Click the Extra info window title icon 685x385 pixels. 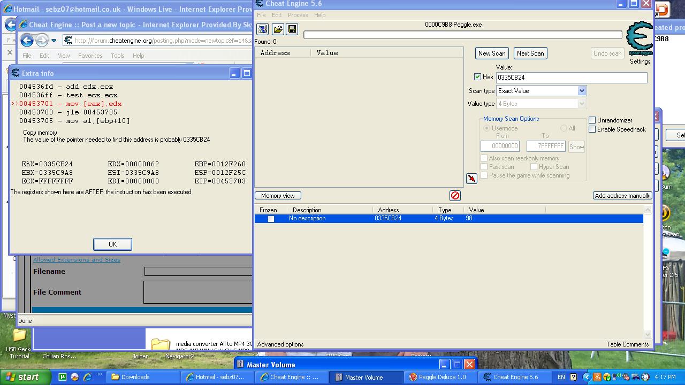(16, 73)
